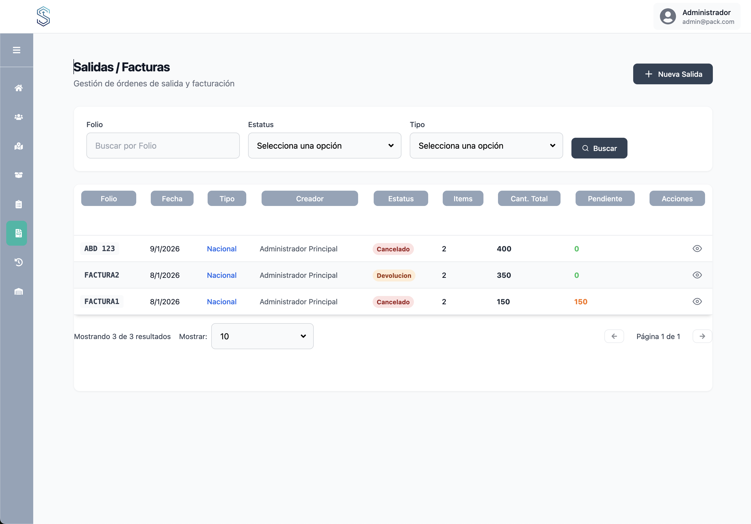View details eye icon for ABD 123
The width and height of the screenshot is (751, 524).
tap(697, 249)
